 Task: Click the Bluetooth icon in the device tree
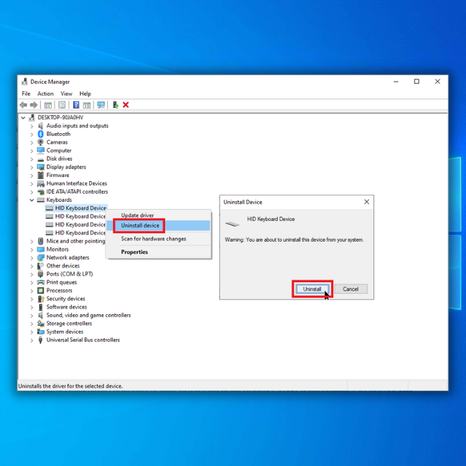click(41, 134)
